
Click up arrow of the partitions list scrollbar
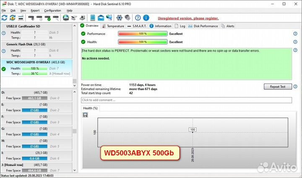pyautogui.click(x=75, y=92)
